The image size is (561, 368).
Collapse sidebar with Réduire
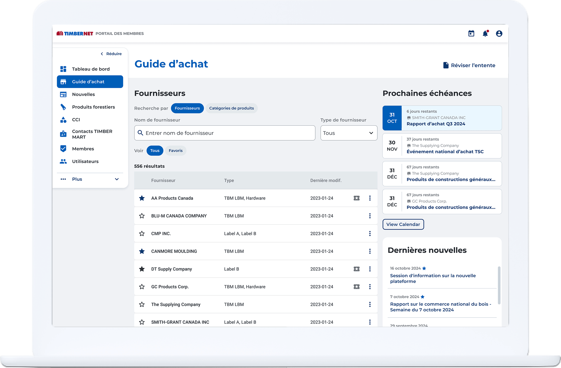tap(111, 54)
